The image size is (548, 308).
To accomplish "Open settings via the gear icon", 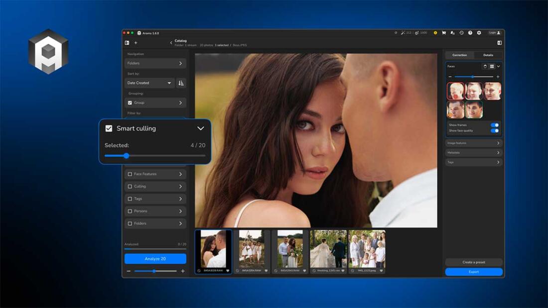I will 479,33.
